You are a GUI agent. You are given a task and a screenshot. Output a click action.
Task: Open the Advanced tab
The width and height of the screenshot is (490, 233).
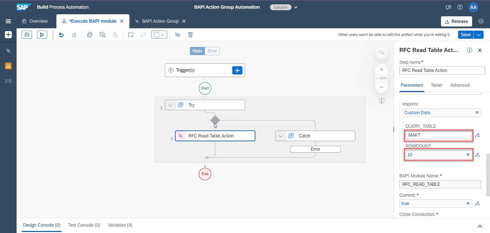tap(460, 85)
